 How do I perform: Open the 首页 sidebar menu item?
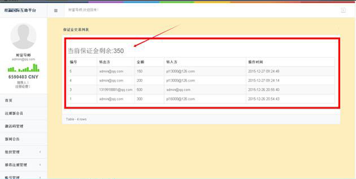point(24,100)
